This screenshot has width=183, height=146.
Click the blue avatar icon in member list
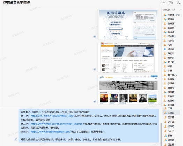[x=165, y=49]
